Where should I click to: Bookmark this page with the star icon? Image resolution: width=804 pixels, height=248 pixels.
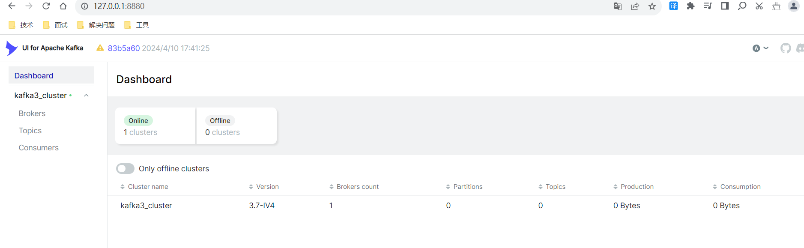[652, 6]
